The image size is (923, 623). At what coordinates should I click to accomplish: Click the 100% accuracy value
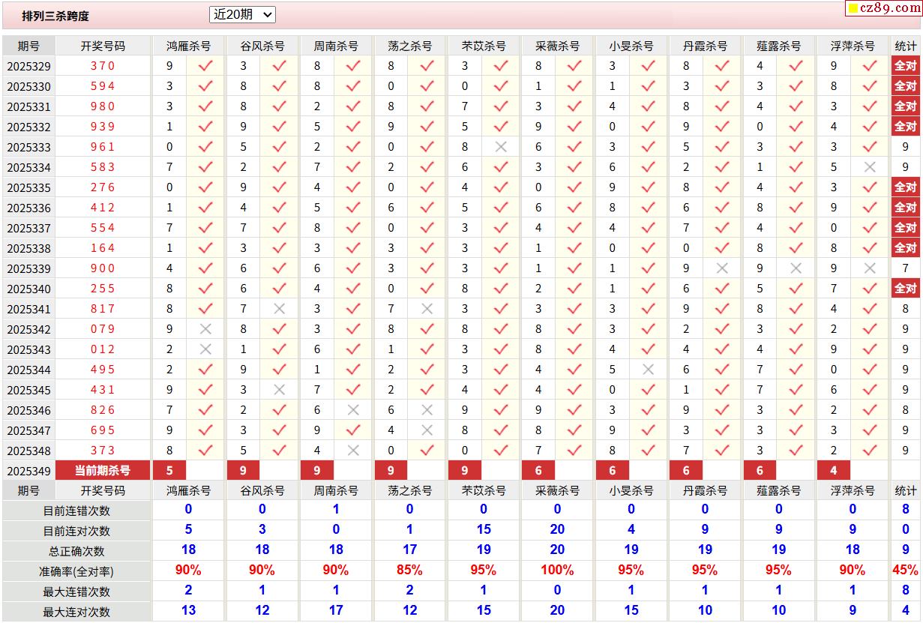pyautogui.click(x=556, y=571)
